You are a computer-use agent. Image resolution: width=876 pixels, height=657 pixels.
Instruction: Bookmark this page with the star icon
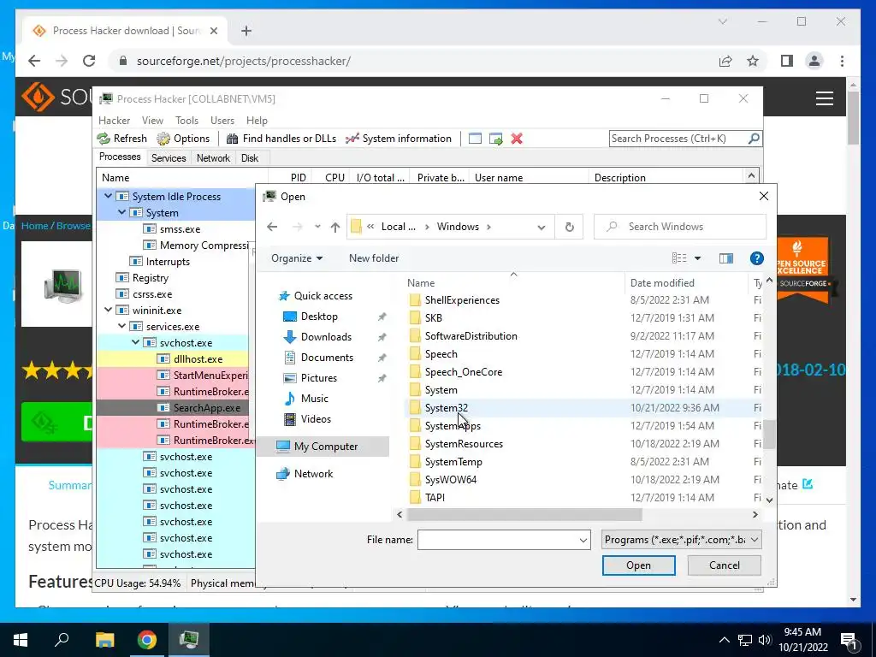[x=753, y=61]
